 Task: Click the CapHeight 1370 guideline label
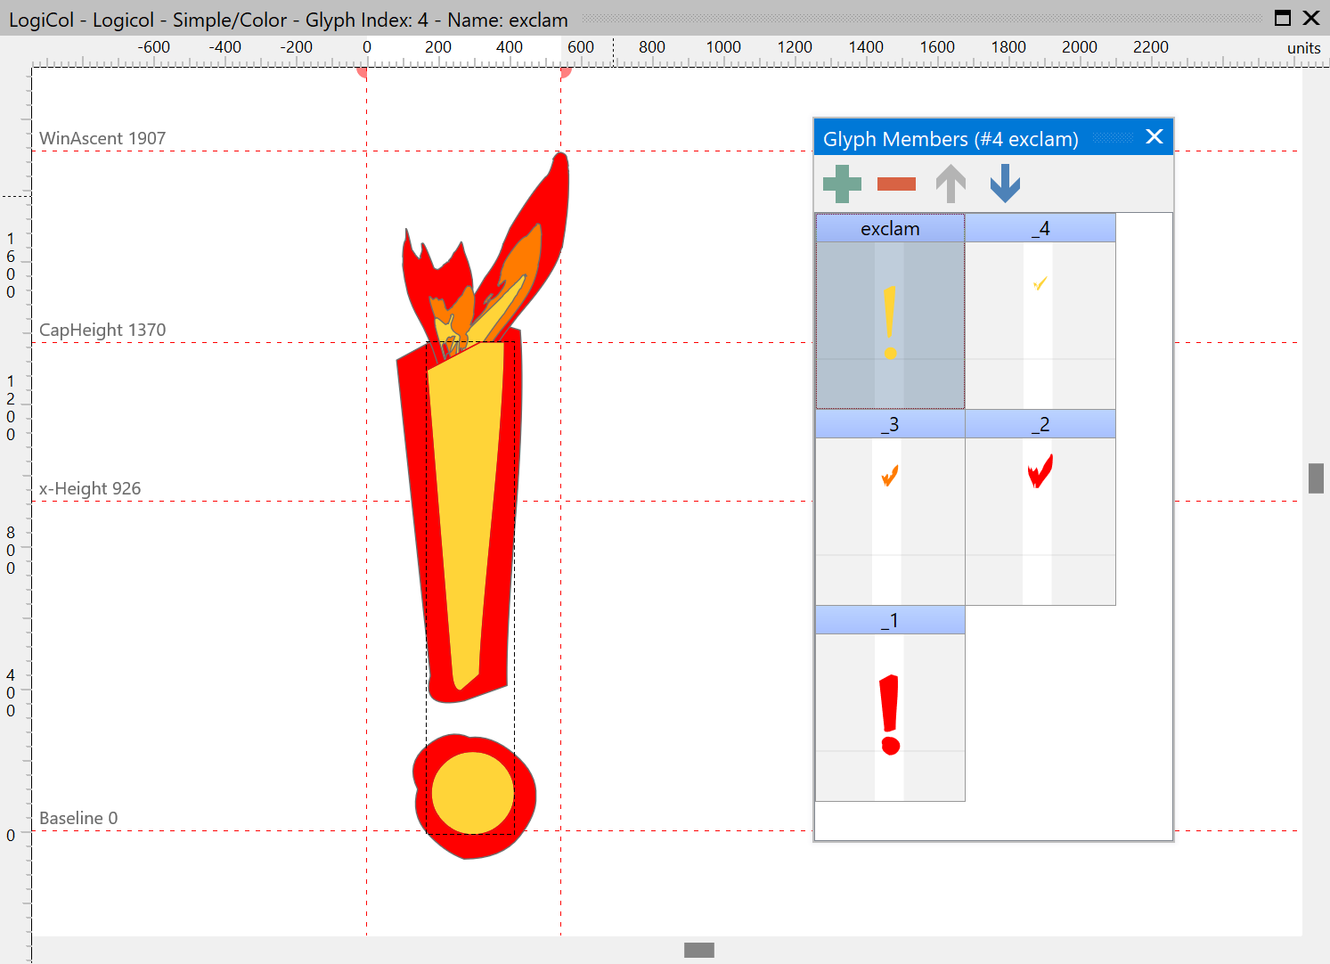102,330
